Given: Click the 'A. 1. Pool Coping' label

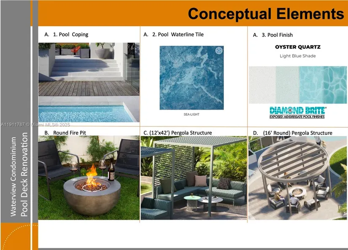Looking at the screenshot, I should coord(66,35).
